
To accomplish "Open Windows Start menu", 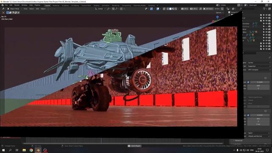I will pos(3,150).
